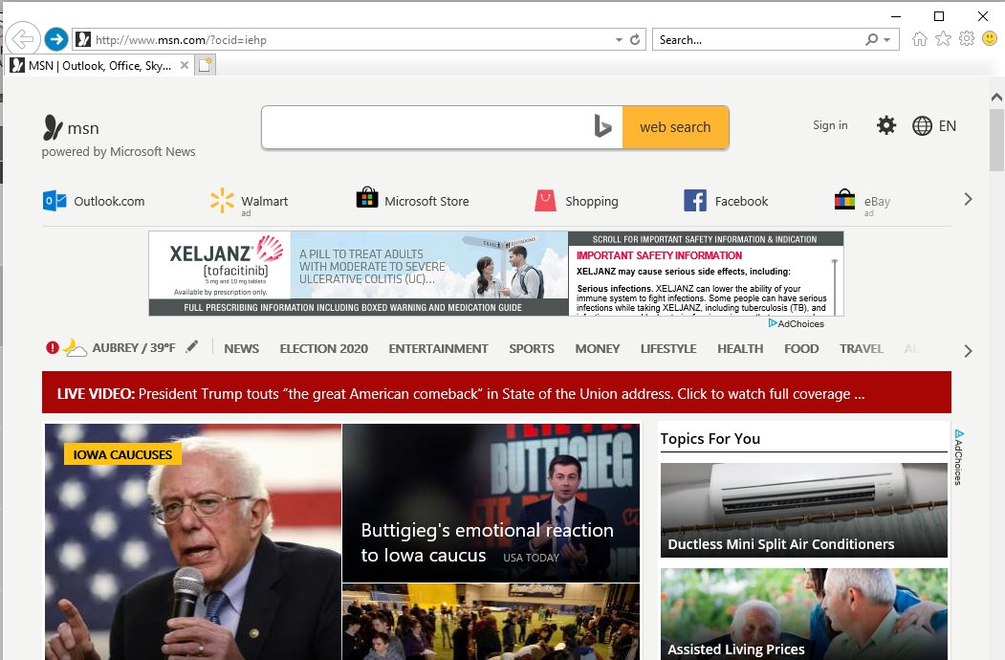1005x660 pixels.
Task: Click the yellow web search button
Action: click(675, 127)
